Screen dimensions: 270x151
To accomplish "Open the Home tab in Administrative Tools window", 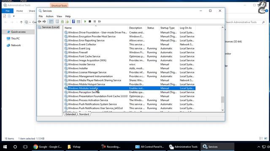I will click(19, 11).
